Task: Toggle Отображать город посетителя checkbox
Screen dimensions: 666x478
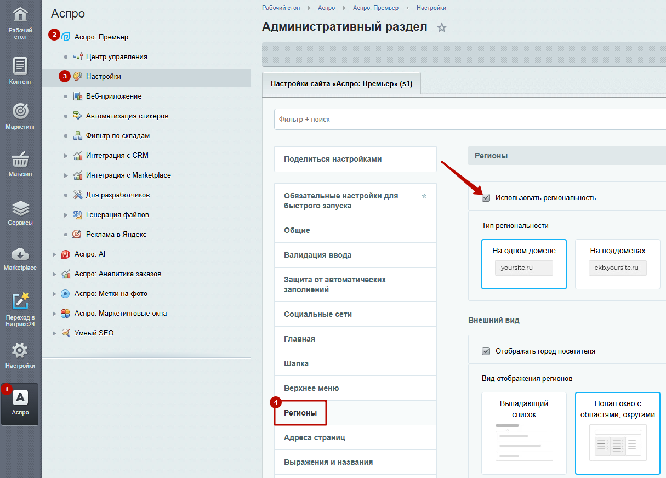Action: point(486,351)
